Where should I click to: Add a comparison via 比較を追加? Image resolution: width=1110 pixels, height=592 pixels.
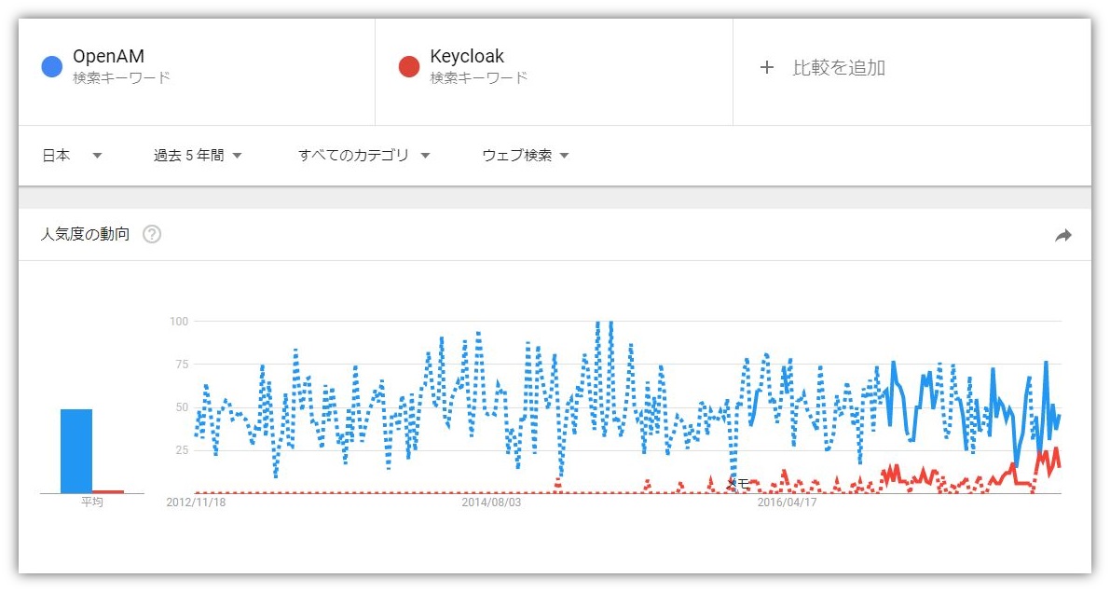click(x=839, y=67)
